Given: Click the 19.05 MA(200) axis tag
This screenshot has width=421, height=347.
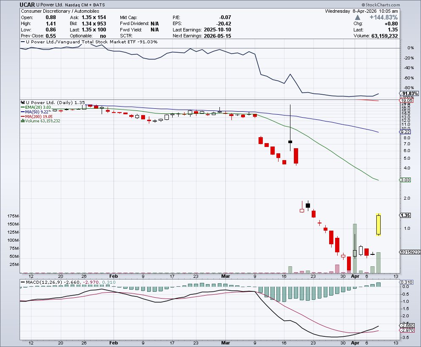Looking at the screenshot, I should coord(407,101).
